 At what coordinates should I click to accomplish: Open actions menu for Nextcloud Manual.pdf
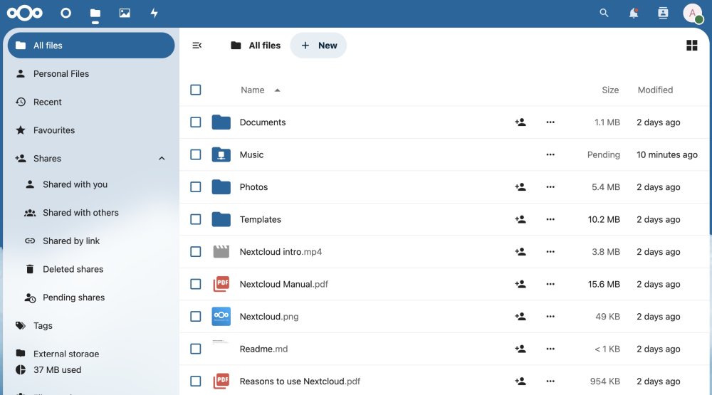pos(550,284)
